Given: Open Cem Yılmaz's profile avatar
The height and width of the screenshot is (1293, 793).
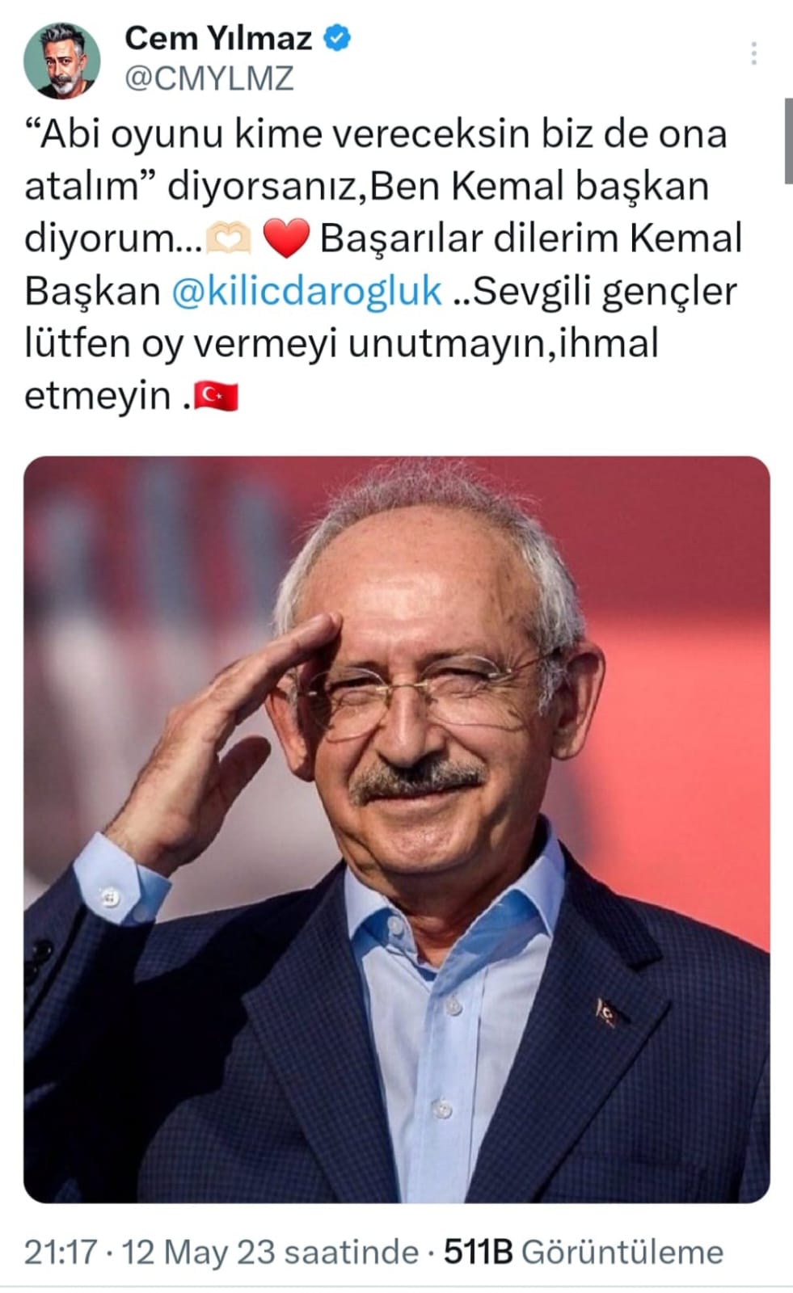Looking at the screenshot, I should [61, 61].
